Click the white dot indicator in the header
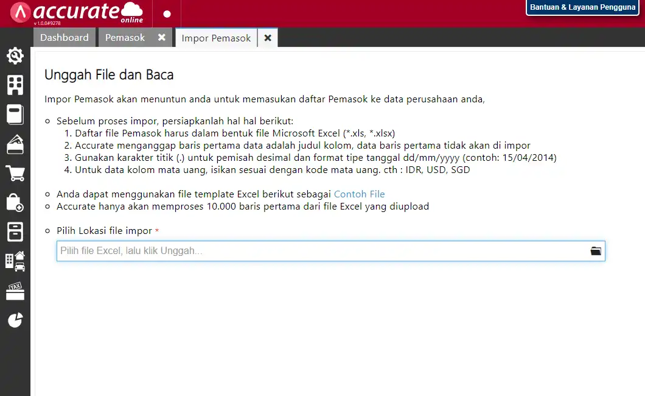 [x=167, y=14]
